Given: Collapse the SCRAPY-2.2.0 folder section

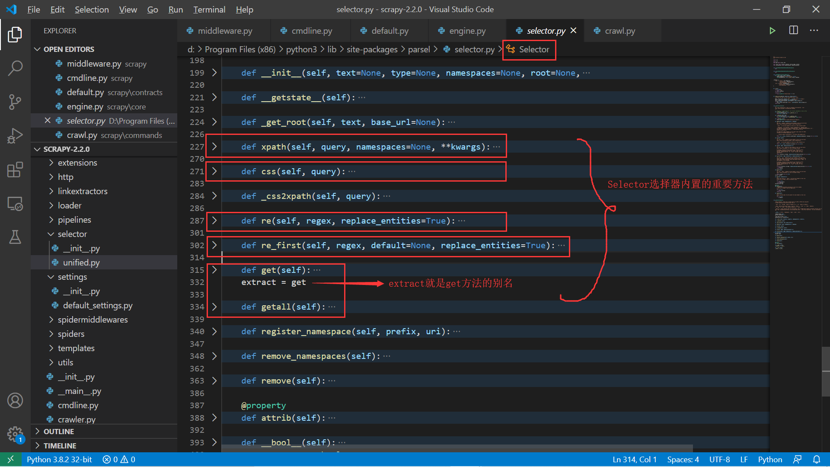Looking at the screenshot, I should [x=104, y=149].
